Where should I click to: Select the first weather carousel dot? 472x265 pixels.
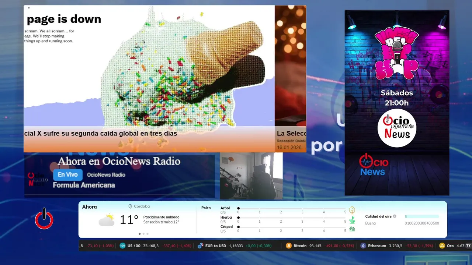[139, 234]
